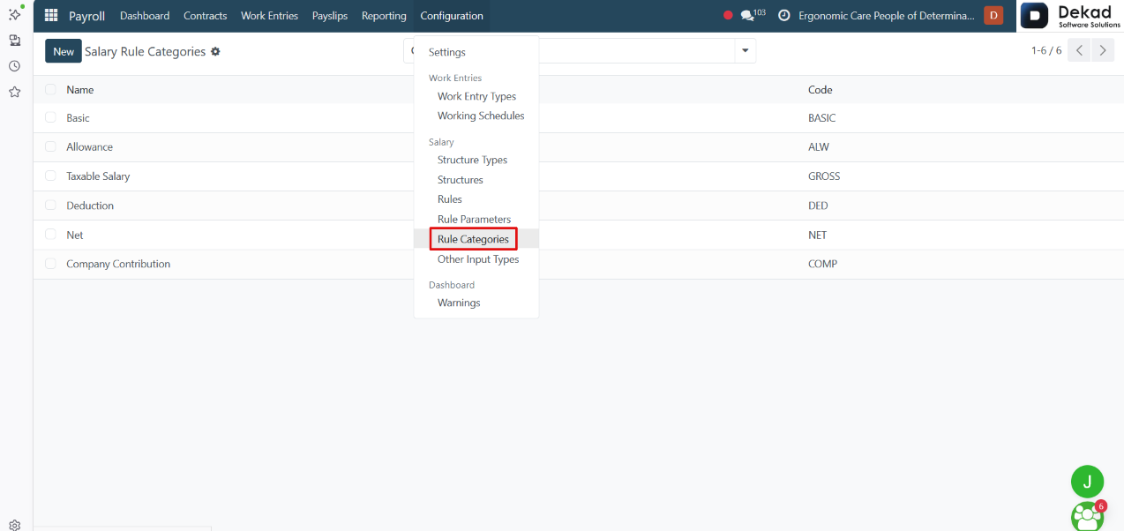
Task: Open the favorites star in the left sidebar
Action: (15, 92)
